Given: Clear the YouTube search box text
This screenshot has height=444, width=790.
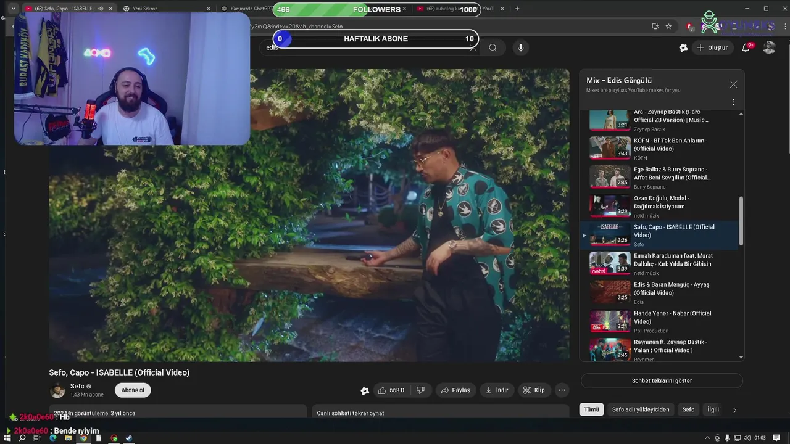Looking at the screenshot, I should (473, 47).
